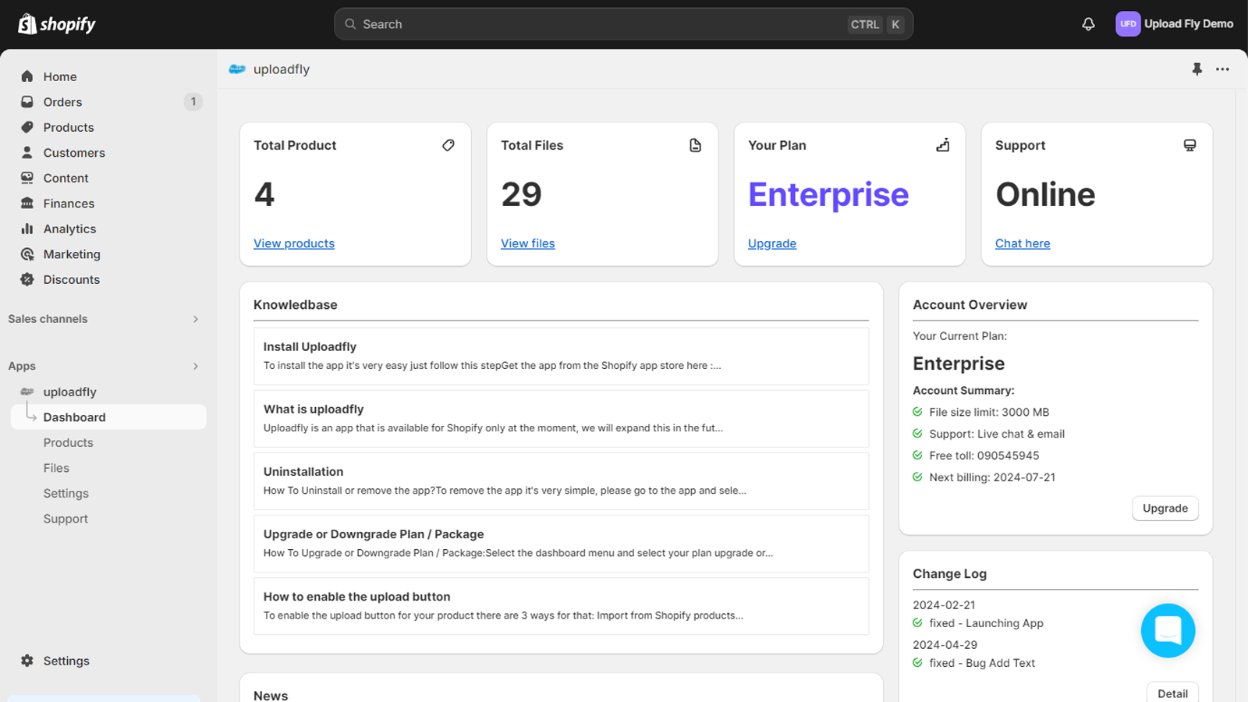
Task: Click the upgrade icon on Your Plan card
Action: pyautogui.click(x=942, y=145)
